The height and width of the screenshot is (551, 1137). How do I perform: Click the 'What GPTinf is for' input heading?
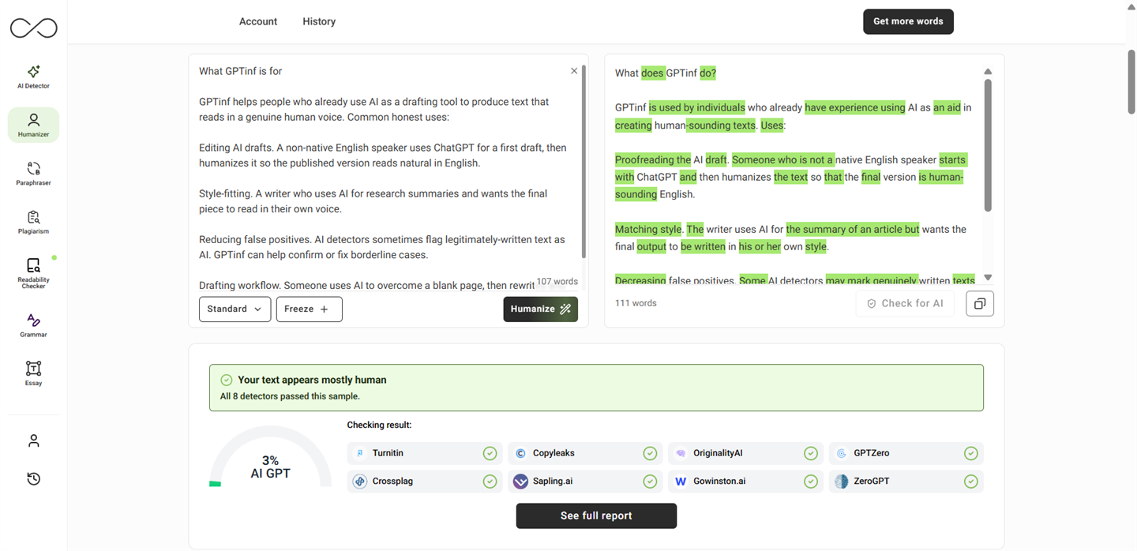click(x=240, y=71)
